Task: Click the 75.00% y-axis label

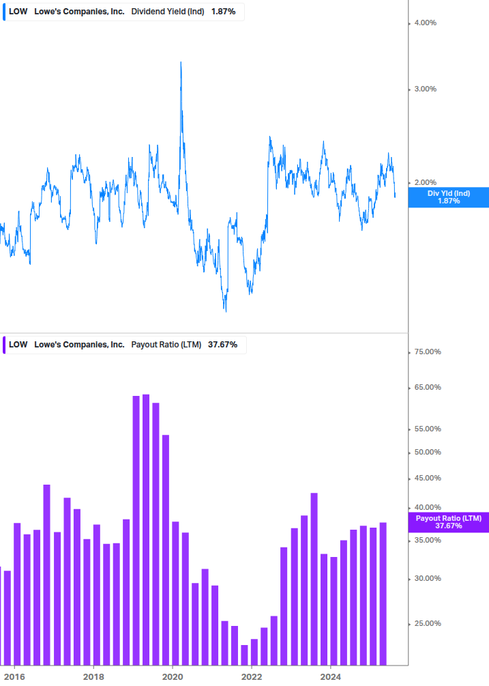Action: tap(428, 352)
